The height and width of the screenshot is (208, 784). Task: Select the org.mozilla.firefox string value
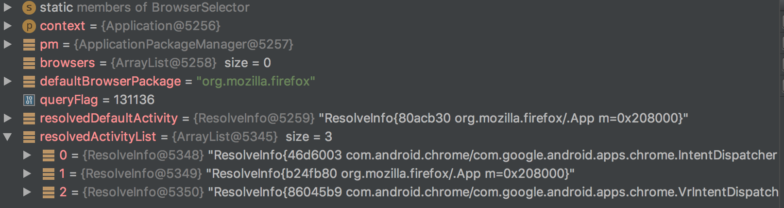click(x=256, y=81)
